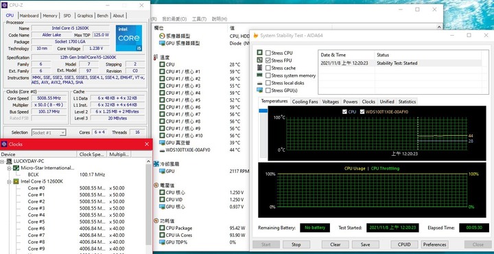Toggle the CPU graph legend checkbox
This screenshot has width=494, height=254.
pos(344,112)
